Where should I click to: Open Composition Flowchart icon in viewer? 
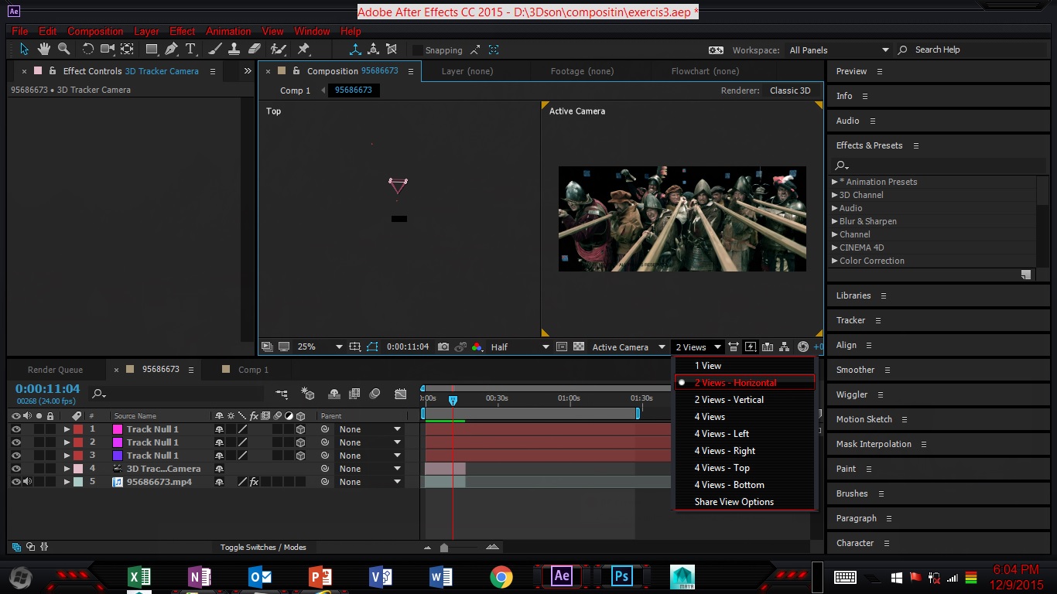(x=785, y=347)
